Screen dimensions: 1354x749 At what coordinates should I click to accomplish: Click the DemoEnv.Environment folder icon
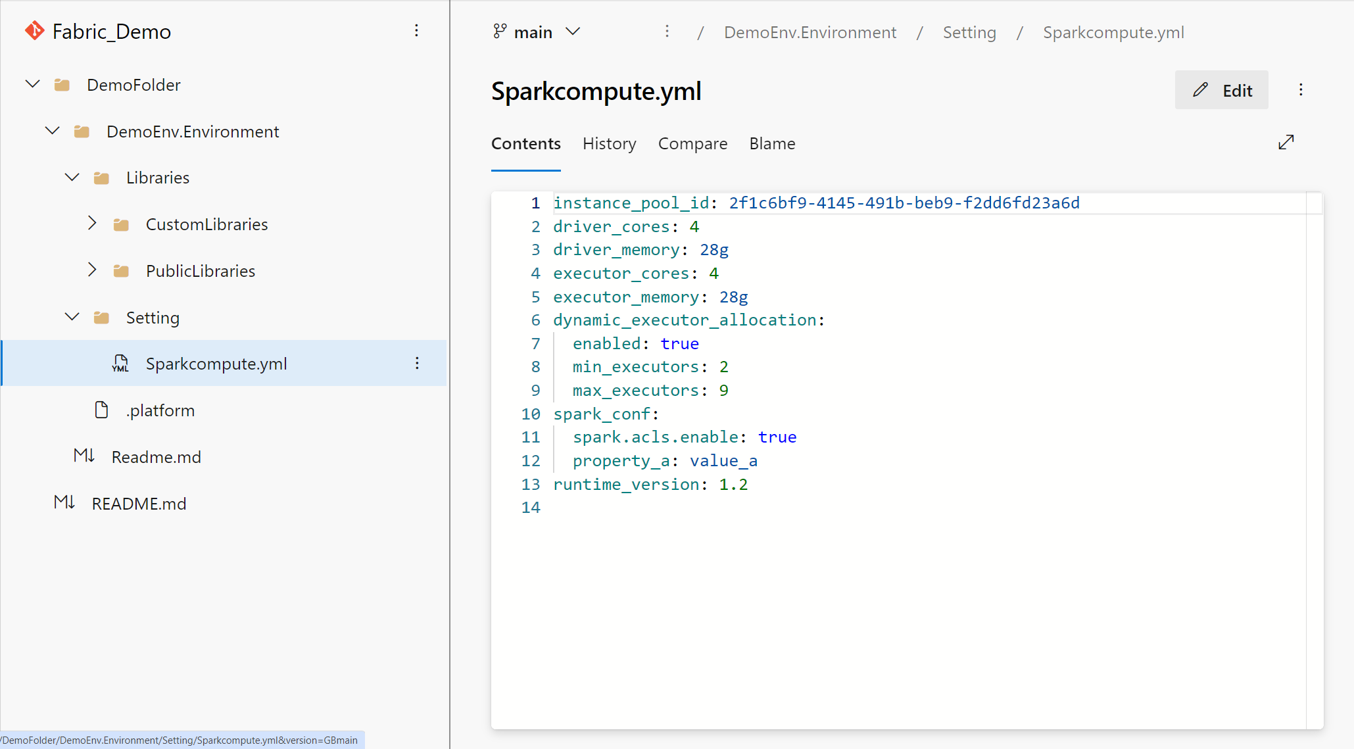point(81,131)
